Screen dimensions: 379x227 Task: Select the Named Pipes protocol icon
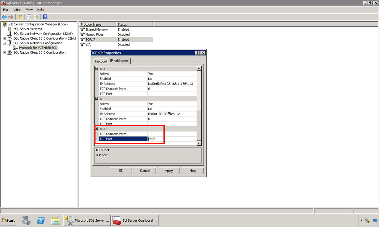tap(82, 34)
